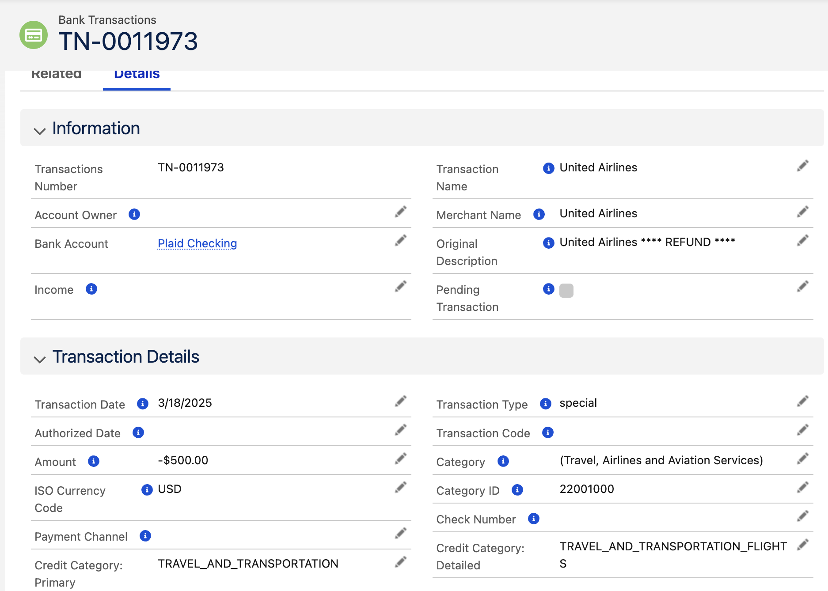Edit the Category ID field

point(803,487)
